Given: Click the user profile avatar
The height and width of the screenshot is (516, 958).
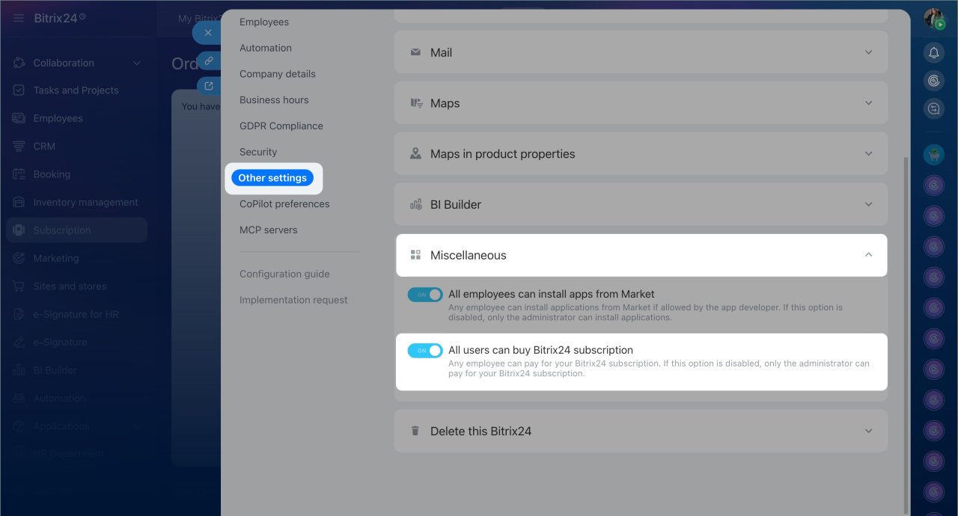Looking at the screenshot, I should coord(933,18).
